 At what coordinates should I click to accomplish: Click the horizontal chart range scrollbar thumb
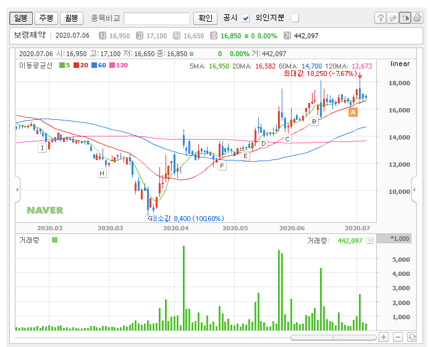pos(333,337)
